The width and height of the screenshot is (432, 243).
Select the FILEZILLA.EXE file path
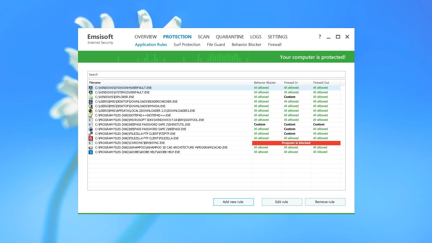pyautogui.click(x=137, y=138)
